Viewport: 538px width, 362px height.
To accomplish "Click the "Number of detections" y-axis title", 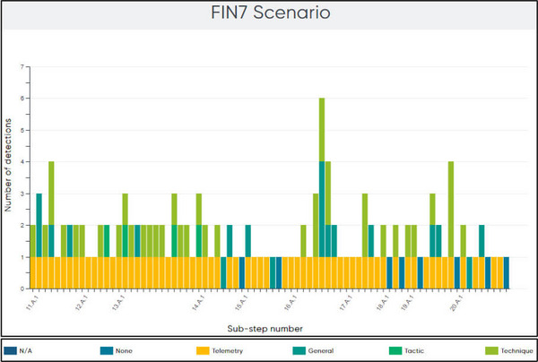I will coord(8,177).
